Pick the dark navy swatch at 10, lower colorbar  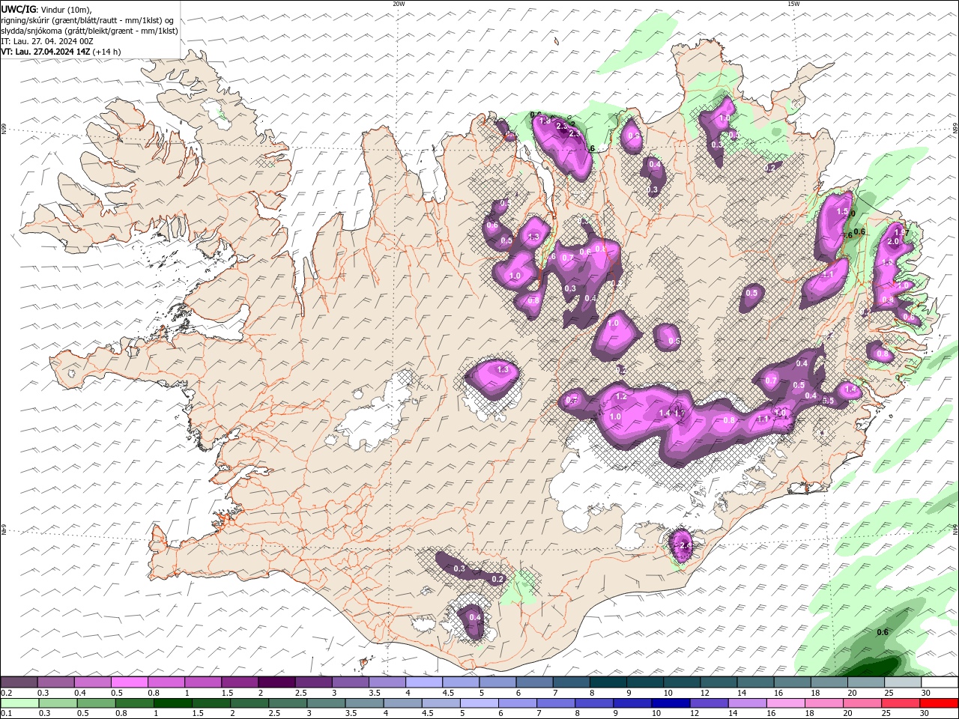click(670, 703)
